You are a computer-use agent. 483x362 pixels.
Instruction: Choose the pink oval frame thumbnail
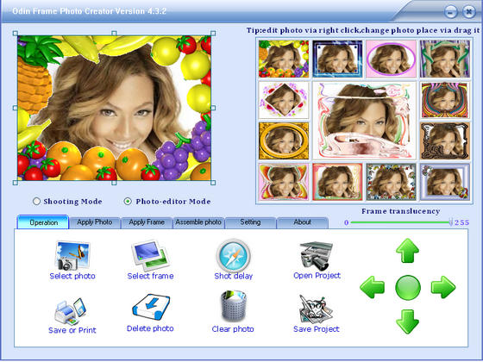point(391,59)
